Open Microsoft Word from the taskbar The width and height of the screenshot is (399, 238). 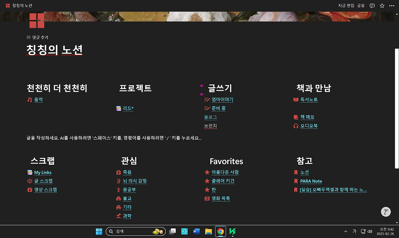(196, 231)
